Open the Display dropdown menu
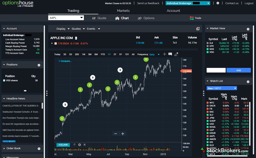This screenshot has width=256, height=158. pyautogui.click(x=63, y=29)
